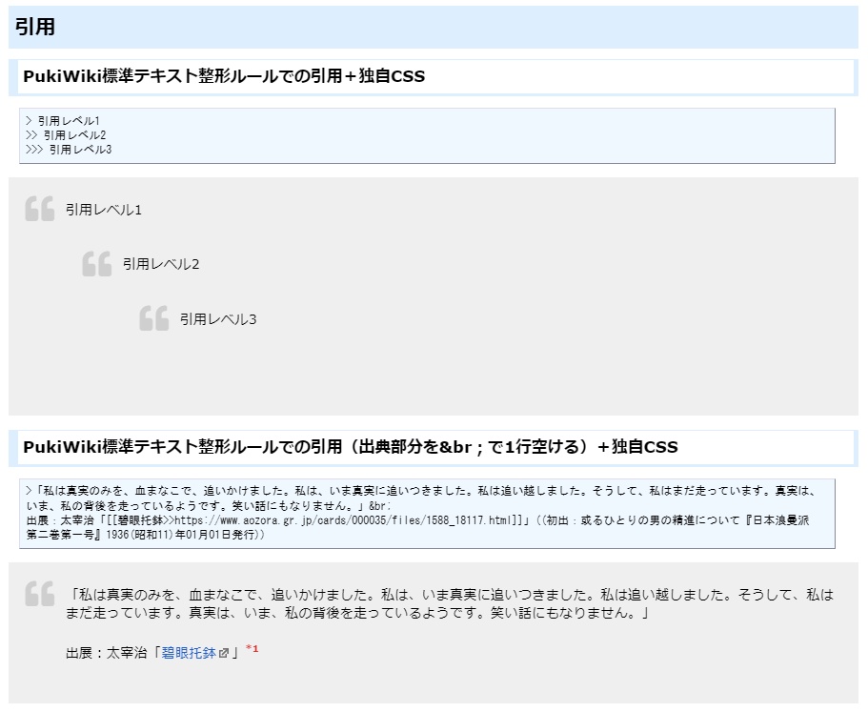The image size is (868, 712).
Task: Click the text 引用レベル1 in the blockquote
Action: click(103, 210)
